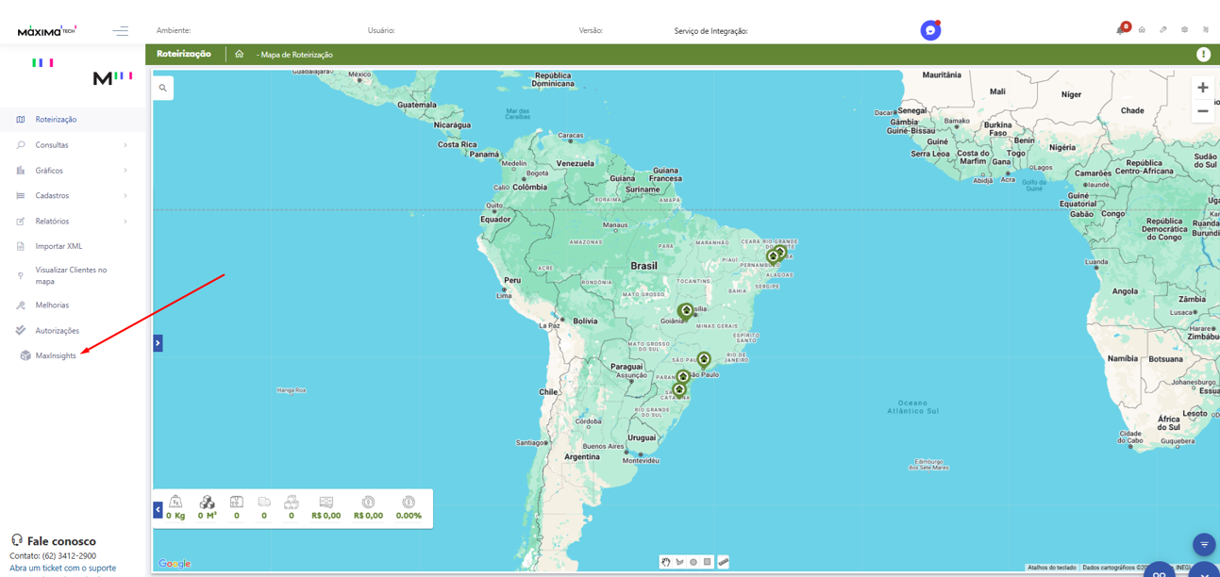Image resolution: width=1220 pixels, height=577 pixels.
Task: Click the blue filter floating button
Action: click(1204, 544)
